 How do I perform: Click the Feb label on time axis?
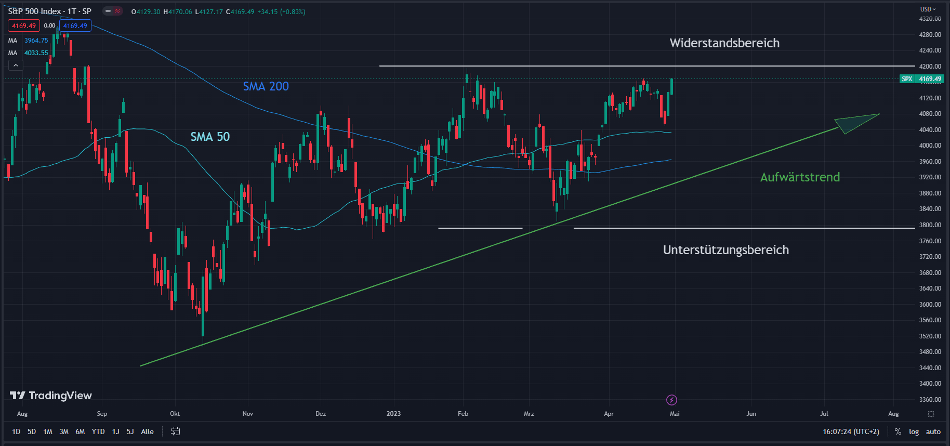pos(463,414)
